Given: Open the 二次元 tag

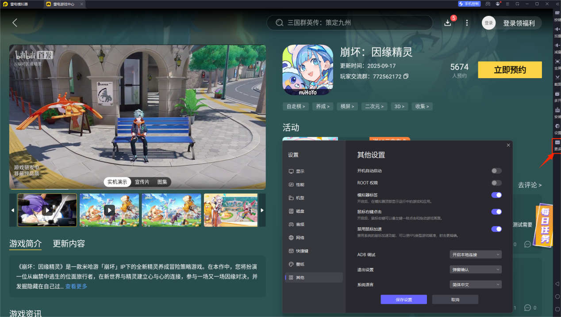Looking at the screenshot, I should tap(374, 106).
